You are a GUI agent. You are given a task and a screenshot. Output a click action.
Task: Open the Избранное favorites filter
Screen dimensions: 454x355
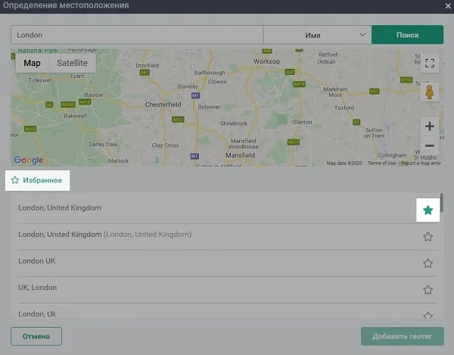coord(37,180)
